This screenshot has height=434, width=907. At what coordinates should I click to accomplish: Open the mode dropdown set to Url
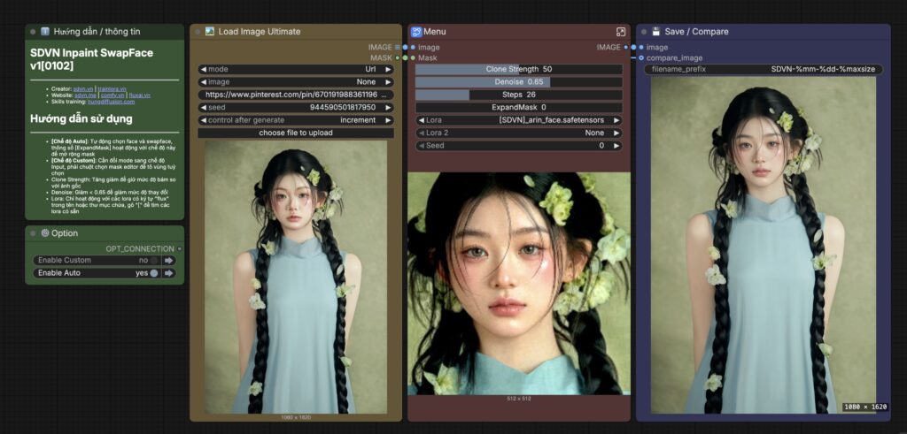(295, 69)
